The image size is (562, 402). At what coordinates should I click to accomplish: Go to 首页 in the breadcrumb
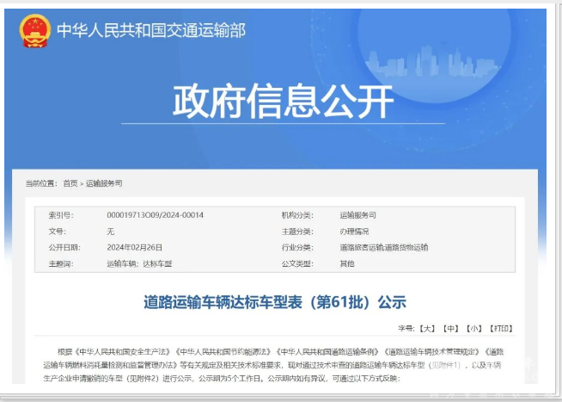tap(70, 183)
